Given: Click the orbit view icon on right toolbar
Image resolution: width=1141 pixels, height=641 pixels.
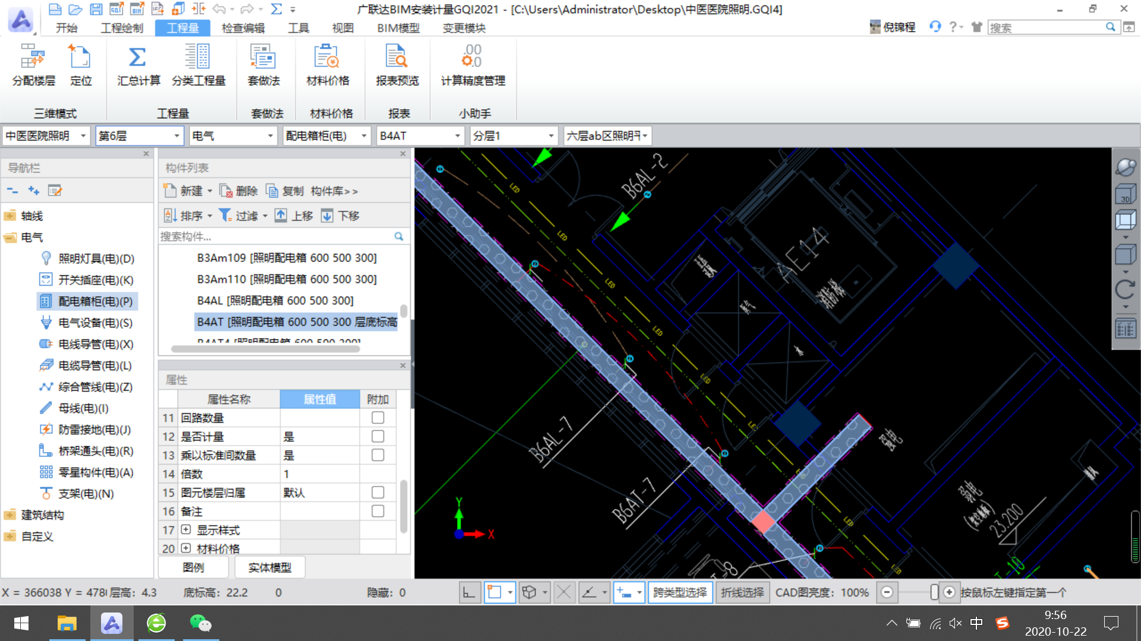Looking at the screenshot, I should pos(1126,167).
